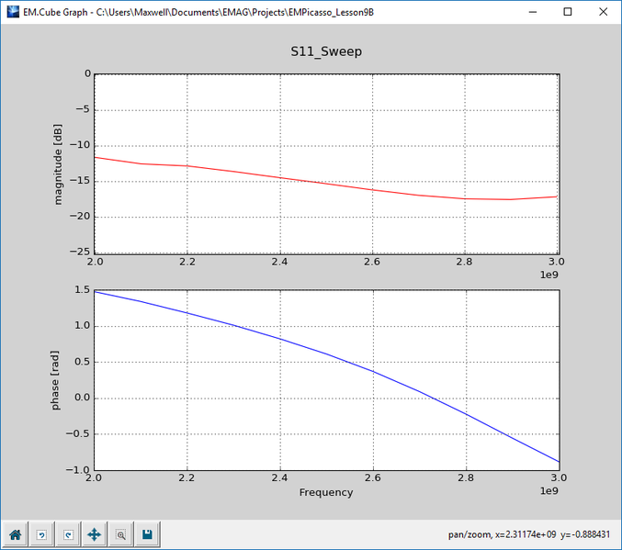Click the 0.5 tick on phase axis
The width and height of the screenshot is (622, 550).
(82, 362)
